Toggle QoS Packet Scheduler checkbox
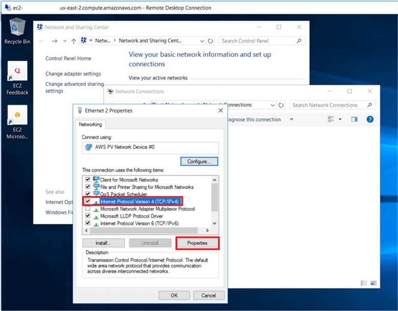This screenshot has width=398, height=311. [88, 194]
